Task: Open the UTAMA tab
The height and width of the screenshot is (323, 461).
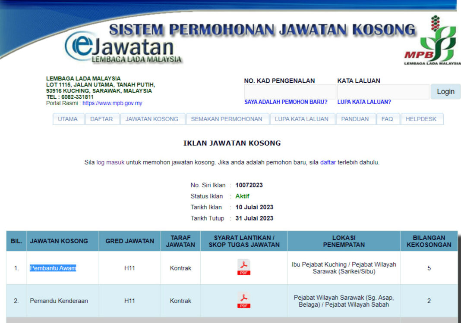Action: [68, 119]
